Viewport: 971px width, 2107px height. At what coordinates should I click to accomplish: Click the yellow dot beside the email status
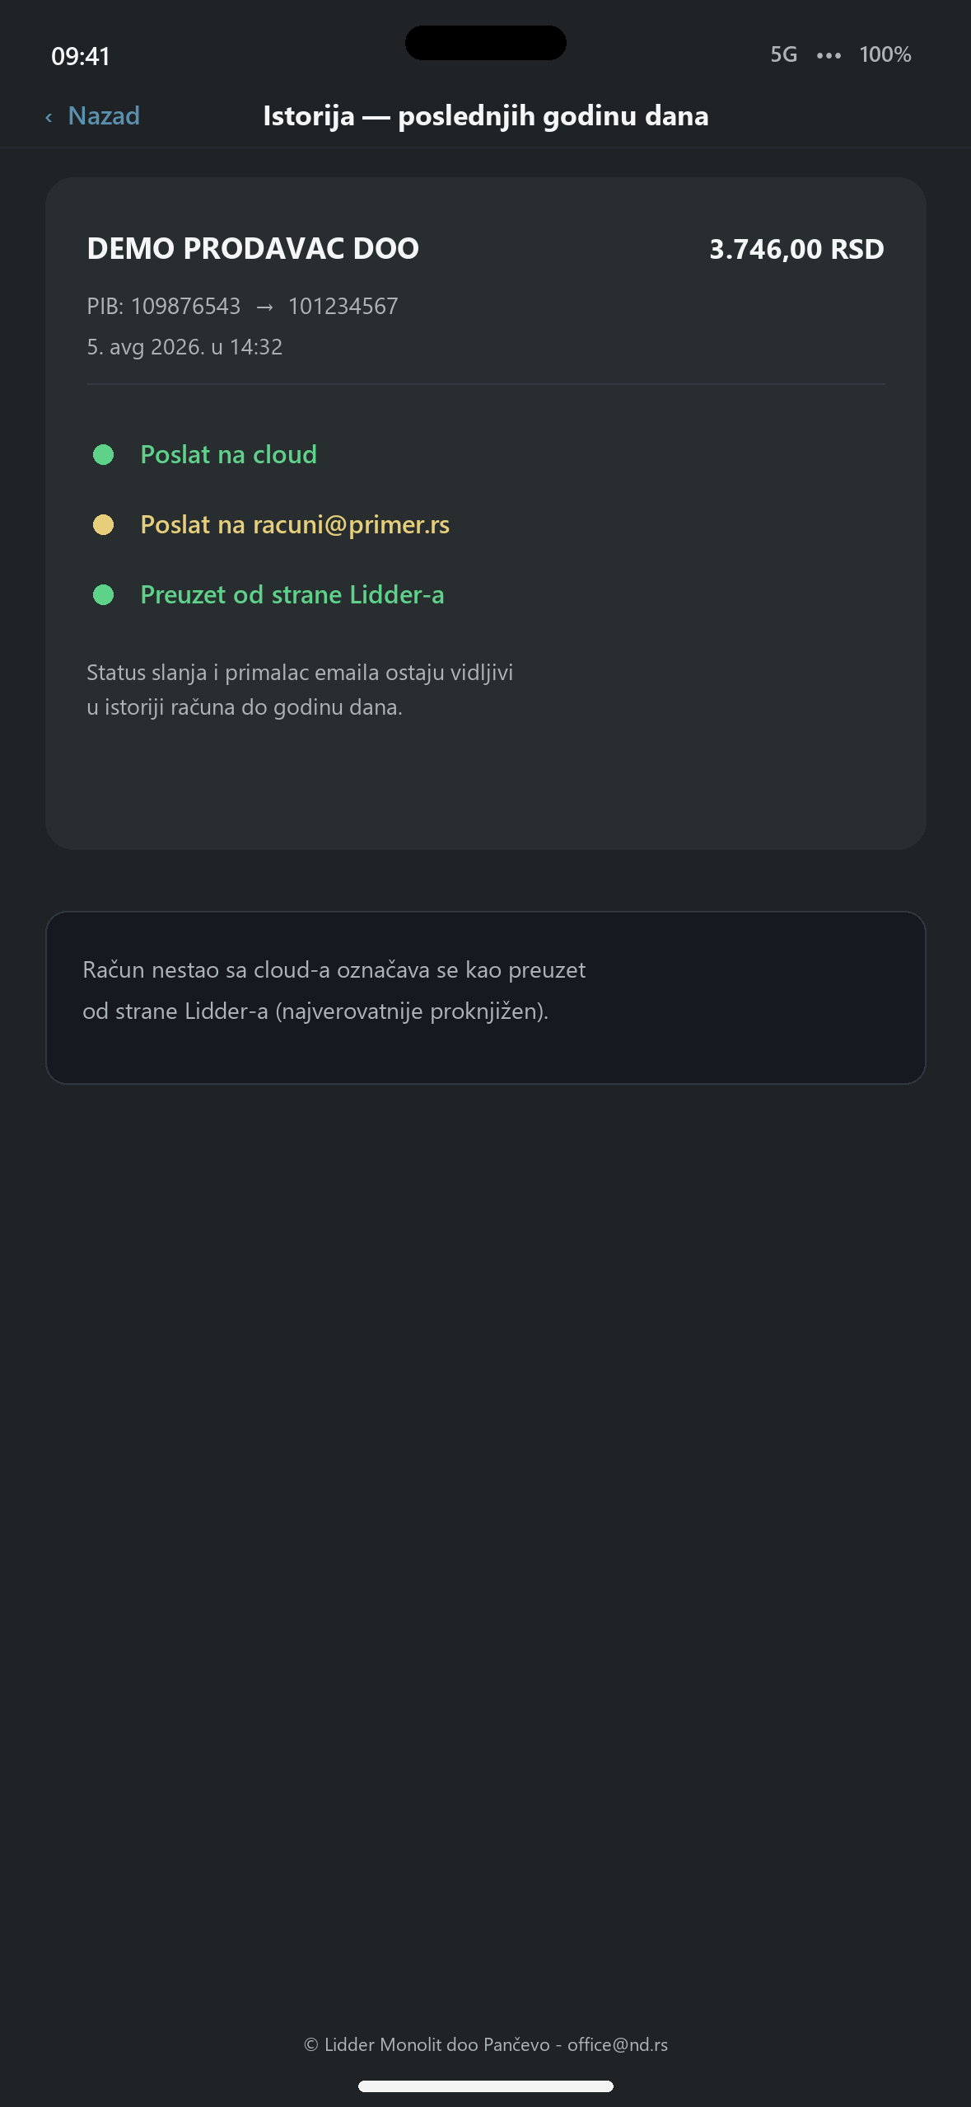pos(103,524)
